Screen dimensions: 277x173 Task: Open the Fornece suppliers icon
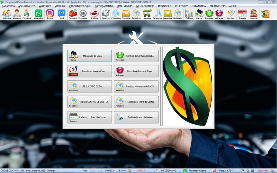[x=17, y=14]
